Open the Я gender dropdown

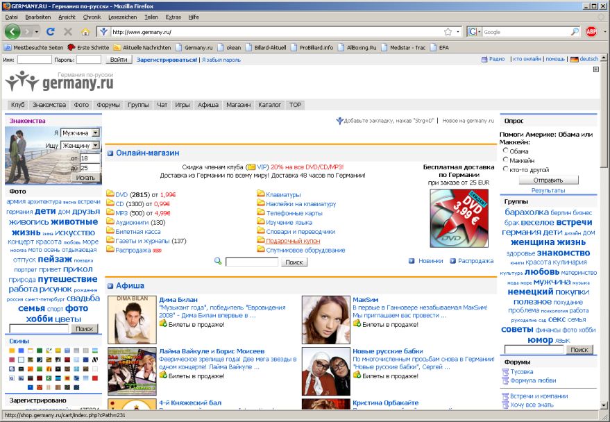81,133
